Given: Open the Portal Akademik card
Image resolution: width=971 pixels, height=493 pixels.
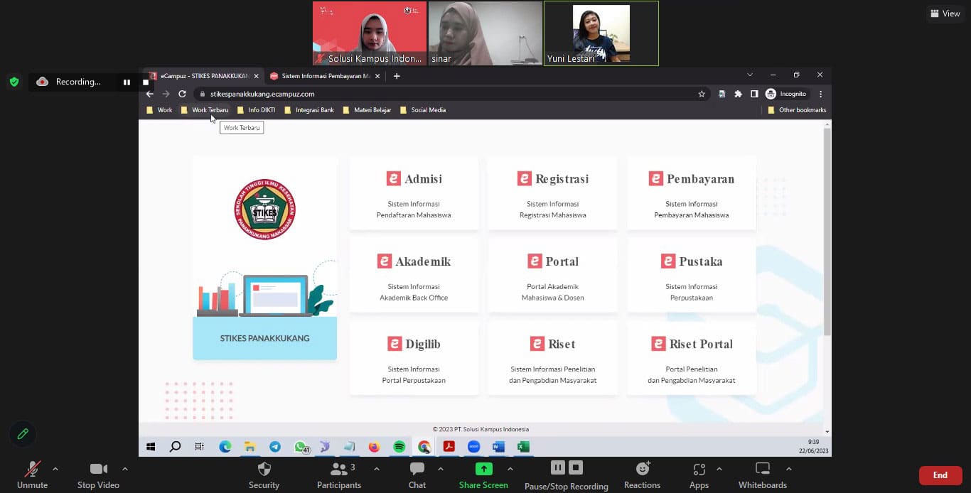Looking at the screenshot, I should point(552,276).
